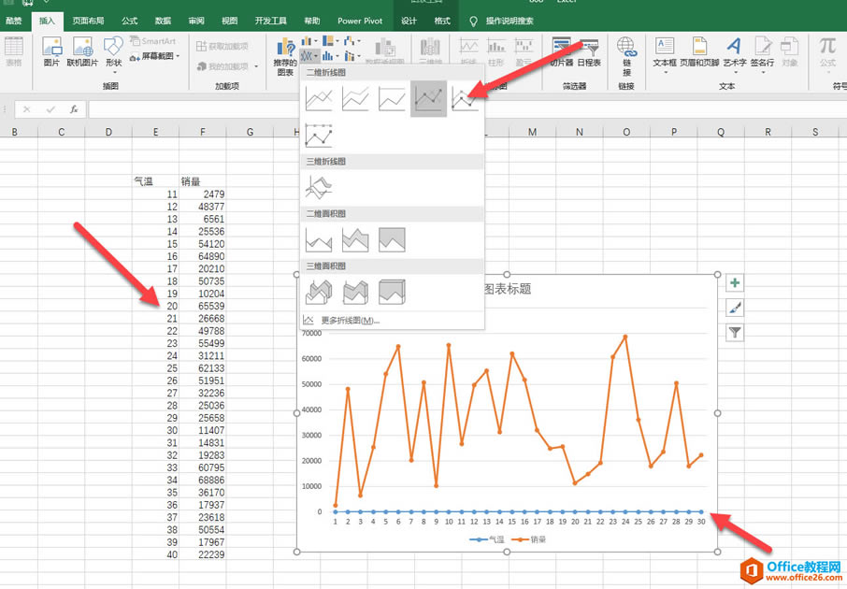Open the Equation tool (公式 π)
Image resolution: width=847 pixels, height=589 pixels.
[826, 47]
